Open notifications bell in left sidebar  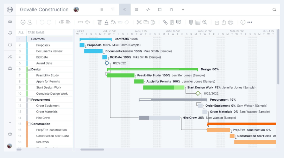point(10,33)
